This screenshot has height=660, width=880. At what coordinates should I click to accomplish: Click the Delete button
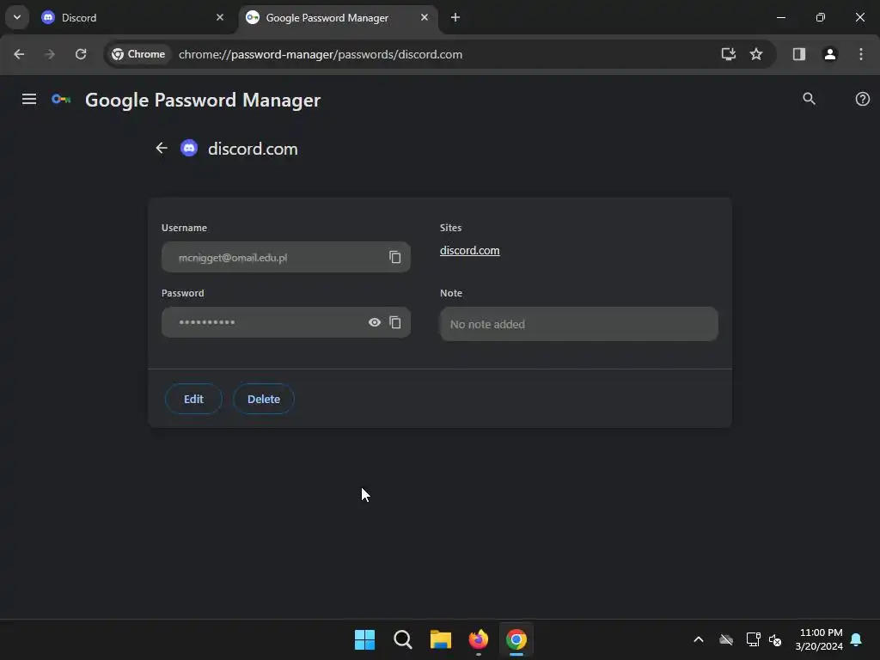[264, 399]
